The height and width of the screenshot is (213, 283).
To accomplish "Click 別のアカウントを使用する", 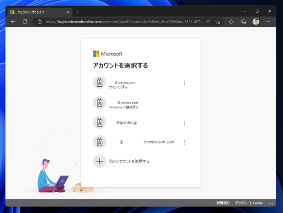I will 129,161.
